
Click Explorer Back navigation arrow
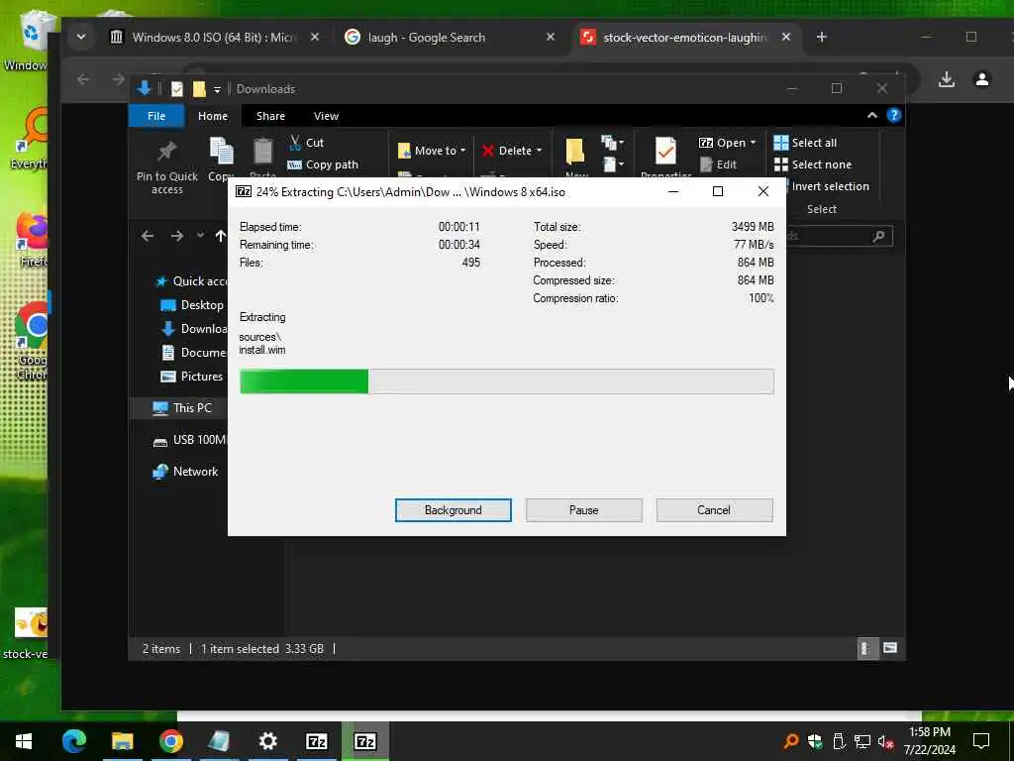point(148,236)
